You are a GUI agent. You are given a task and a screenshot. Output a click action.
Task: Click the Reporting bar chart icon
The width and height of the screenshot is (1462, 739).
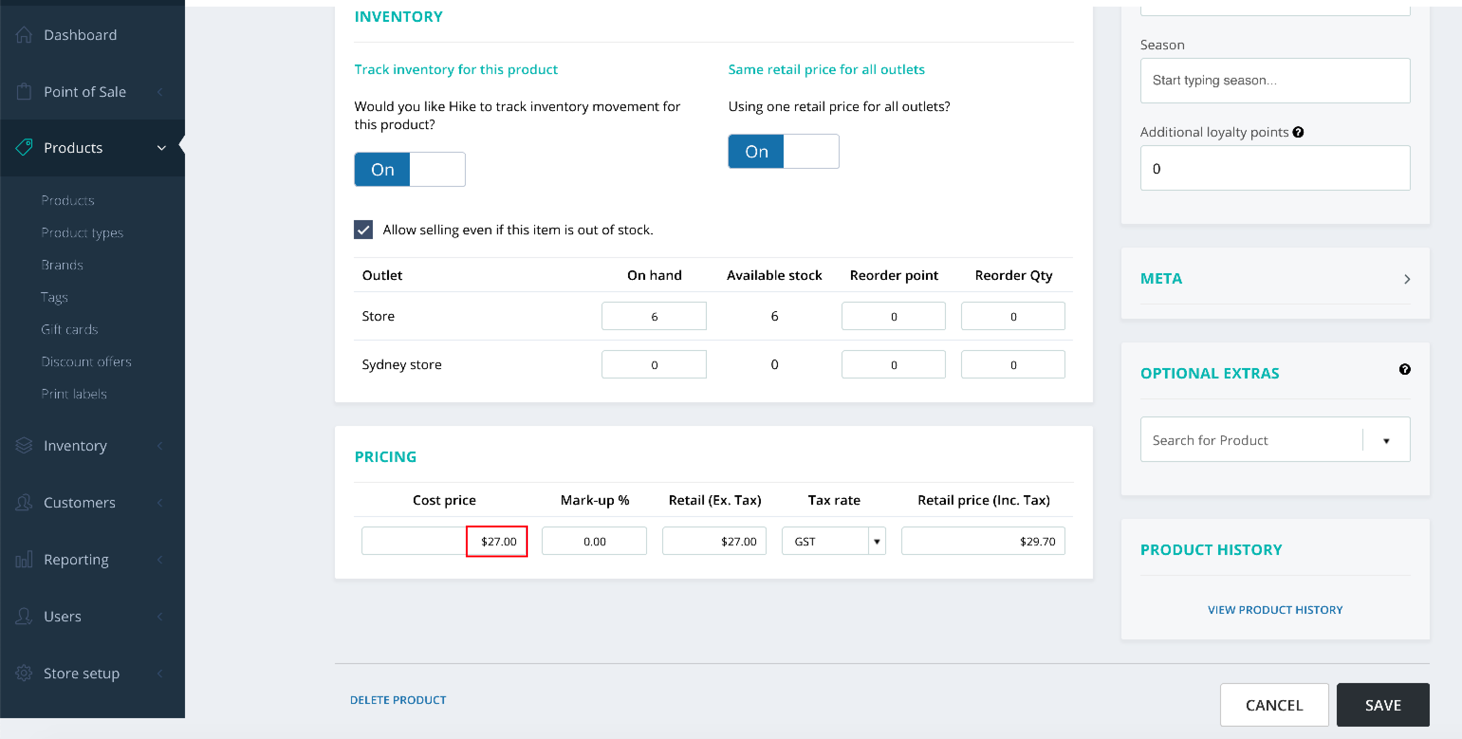pyautogui.click(x=24, y=560)
